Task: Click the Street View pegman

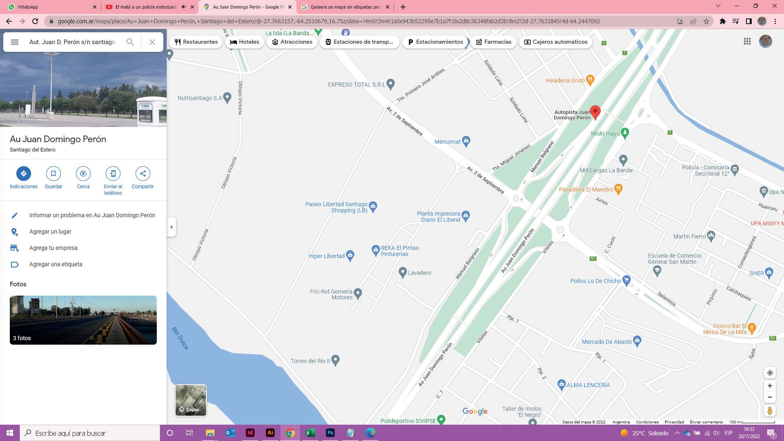Action: 770,411
